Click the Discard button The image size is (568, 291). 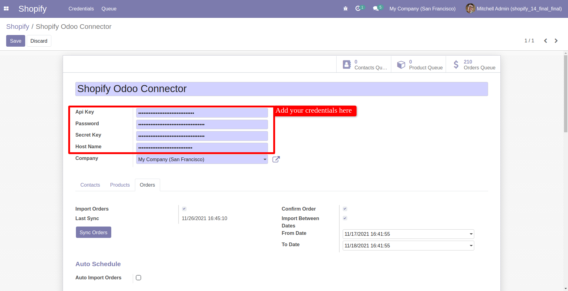[39, 41]
